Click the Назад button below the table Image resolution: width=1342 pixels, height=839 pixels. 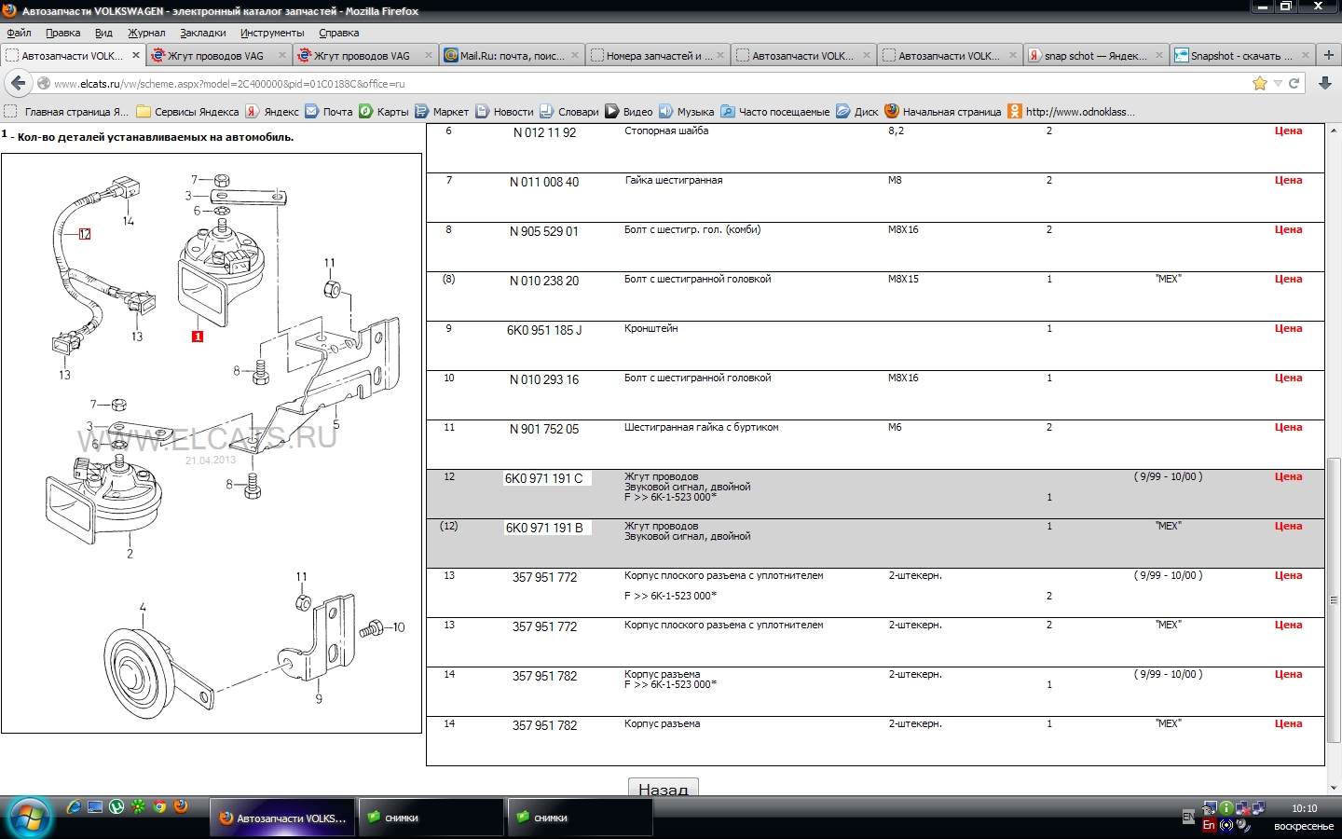tap(663, 789)
